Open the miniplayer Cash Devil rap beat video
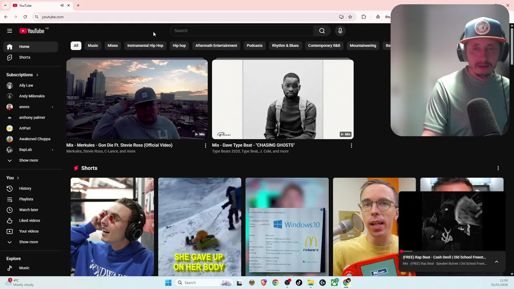The image size is (514, 289). [452, 221]
